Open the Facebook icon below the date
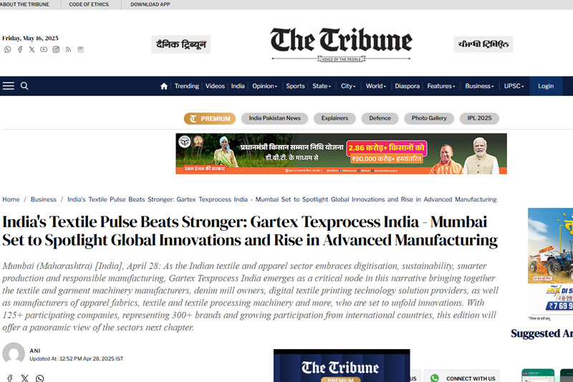Image resolution: width=573 pixels, height=382 pixels. click(x=20, y=49)
